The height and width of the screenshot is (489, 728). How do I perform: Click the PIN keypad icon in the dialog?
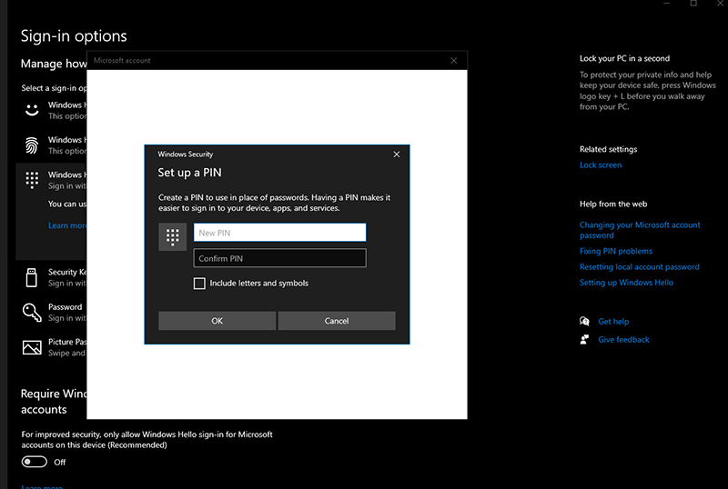click(x=172, y=237)
